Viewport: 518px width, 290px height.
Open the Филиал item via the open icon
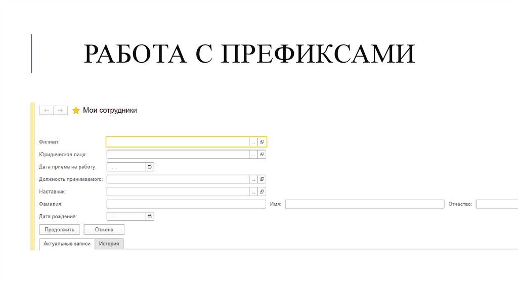pyautogui.click(x=262, y=142)
